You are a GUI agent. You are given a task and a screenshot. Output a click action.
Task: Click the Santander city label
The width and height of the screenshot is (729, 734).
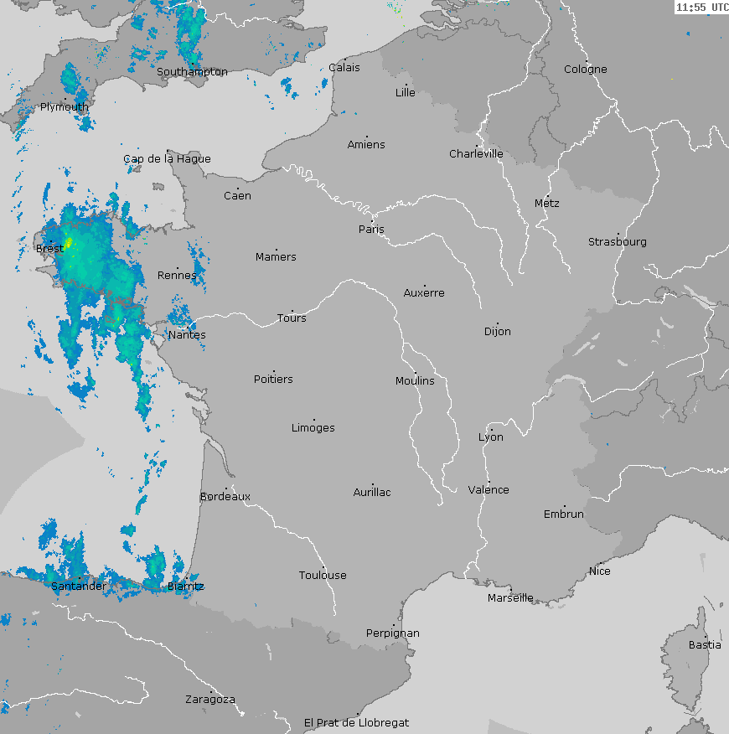coord(78,586)
